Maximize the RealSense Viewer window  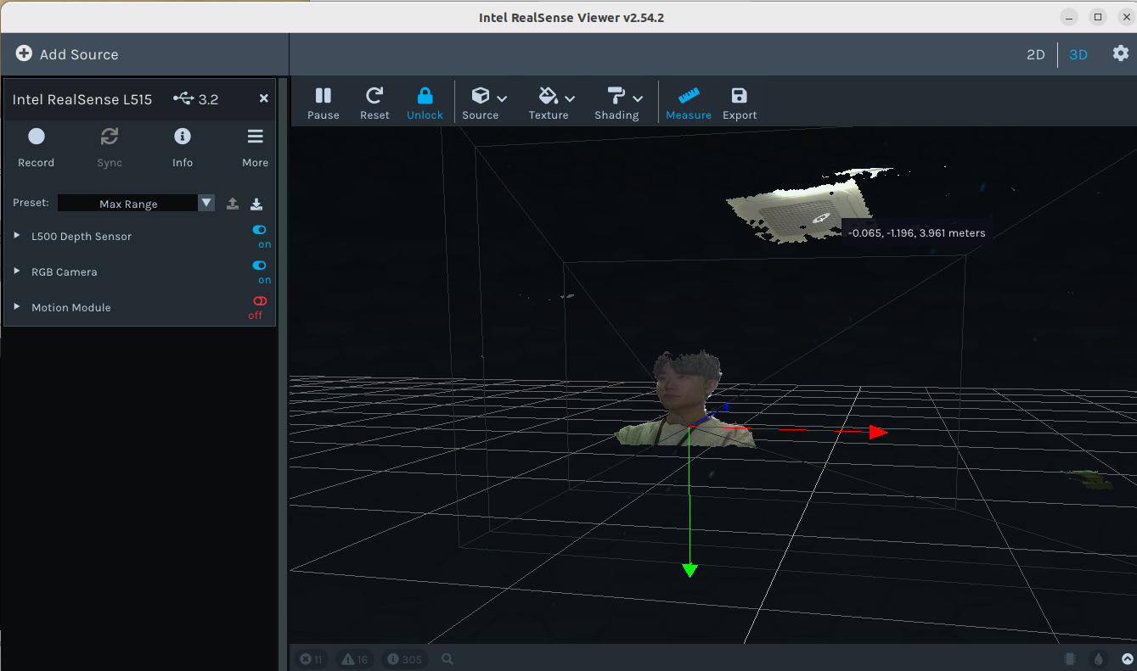(1098, 17)
